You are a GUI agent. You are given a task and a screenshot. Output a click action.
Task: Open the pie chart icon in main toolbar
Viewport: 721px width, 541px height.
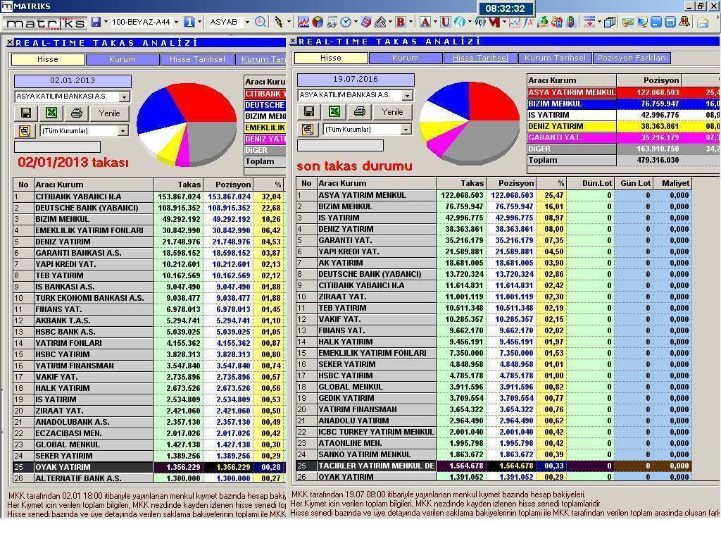click(318, 22)
